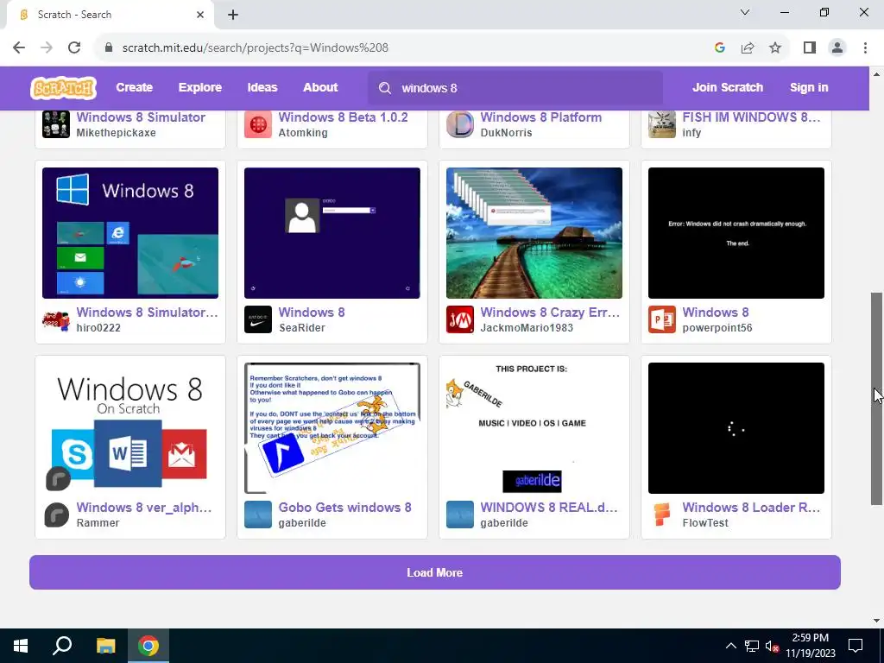Open Windows 8 Crazy Err... project title
This screenshot has width=884, height=663.
[550, 313]
